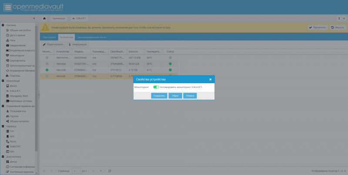Click the Уведомление envelope icon in sidebar
This screenshot has width=348, height=175.
(7, 45)
